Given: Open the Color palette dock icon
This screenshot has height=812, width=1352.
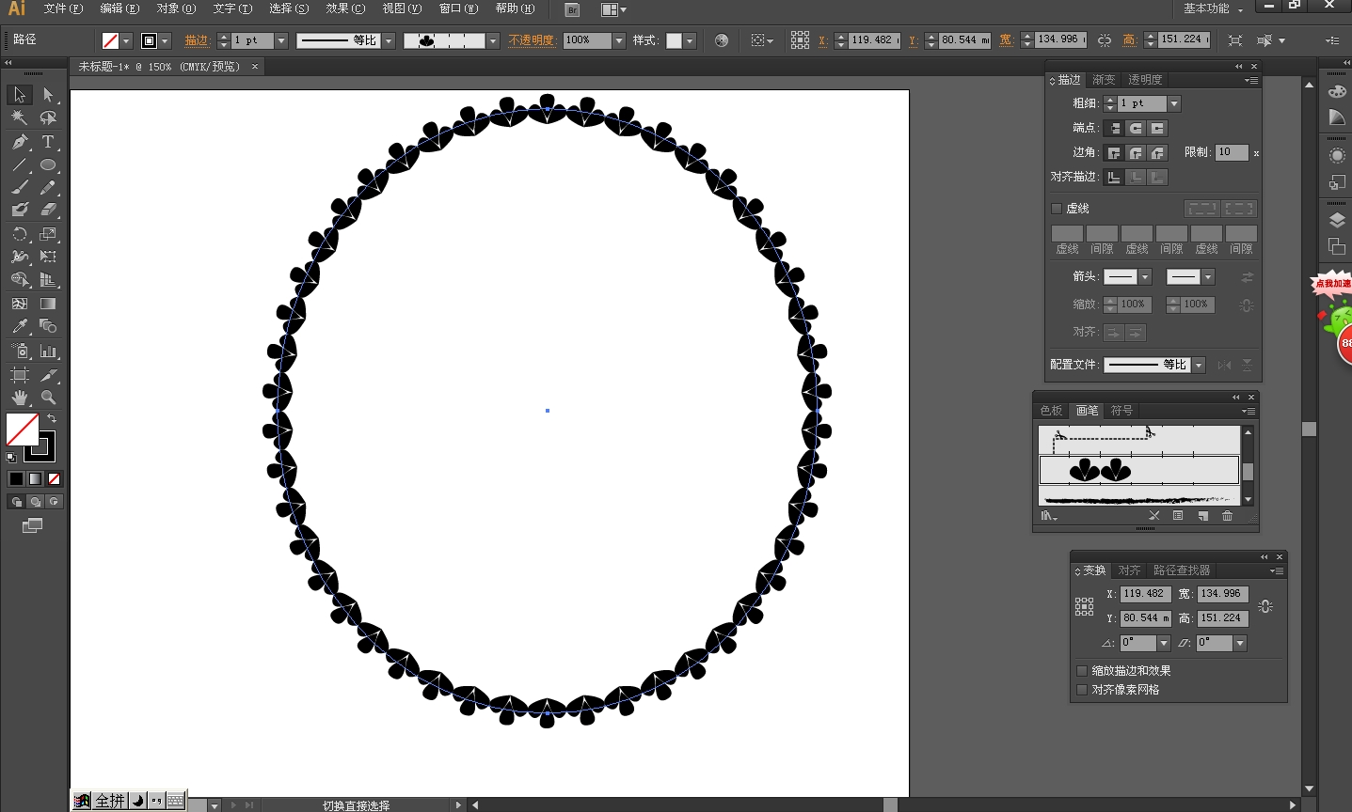Looking at the screenshot, I should tap(1337, 91).
